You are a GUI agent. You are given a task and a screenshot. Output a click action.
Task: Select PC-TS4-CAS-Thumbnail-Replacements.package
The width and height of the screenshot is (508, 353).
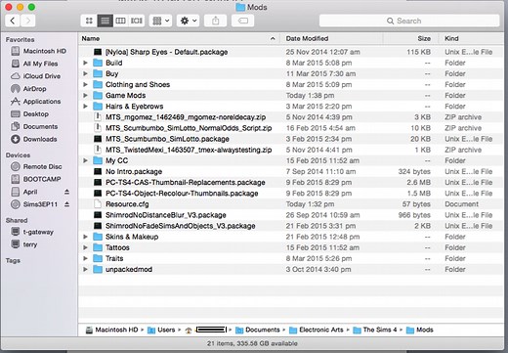[291, 183]
